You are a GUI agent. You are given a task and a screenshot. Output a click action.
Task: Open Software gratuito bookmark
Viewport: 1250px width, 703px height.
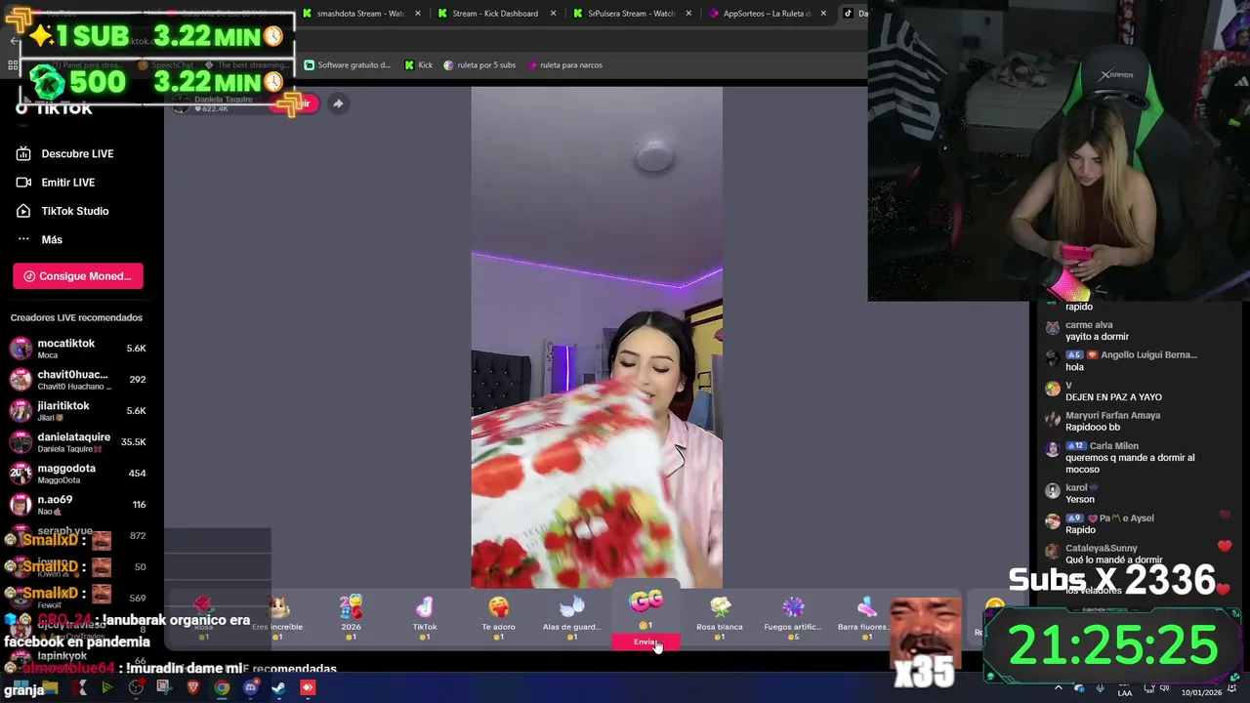[348, 65]
